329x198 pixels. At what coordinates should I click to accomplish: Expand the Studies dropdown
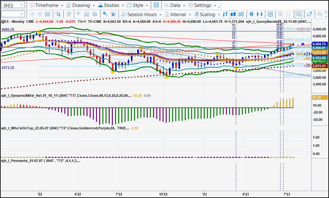pos(111,5)
